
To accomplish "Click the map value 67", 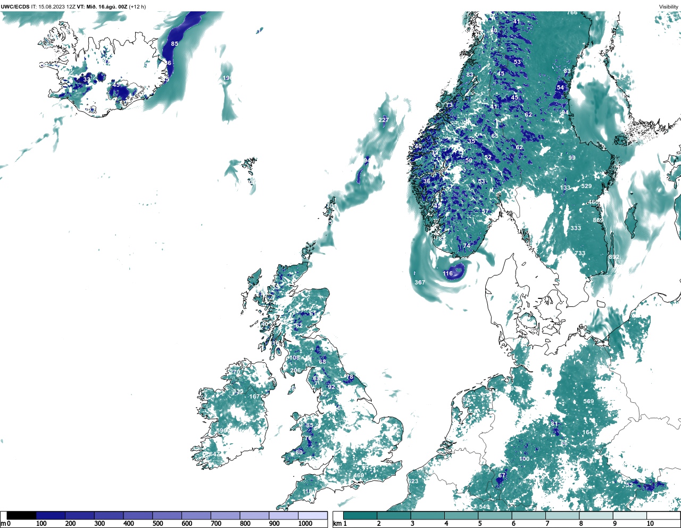I will tap(502, 475).
